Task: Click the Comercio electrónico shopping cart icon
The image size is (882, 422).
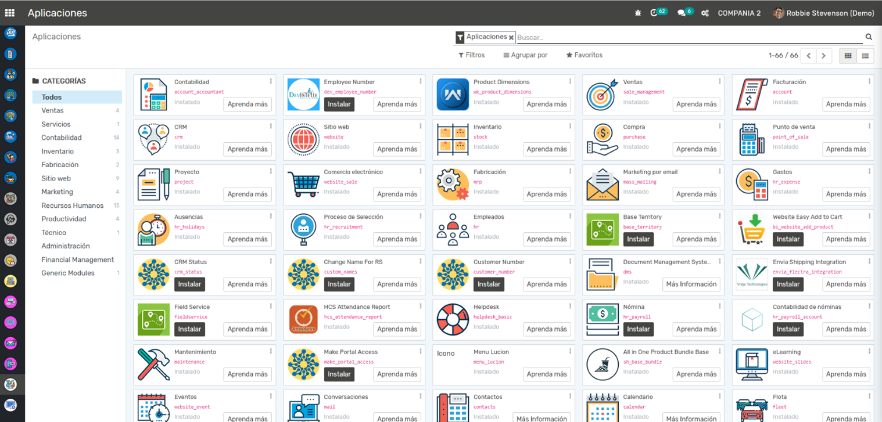Action: (303, 185)
